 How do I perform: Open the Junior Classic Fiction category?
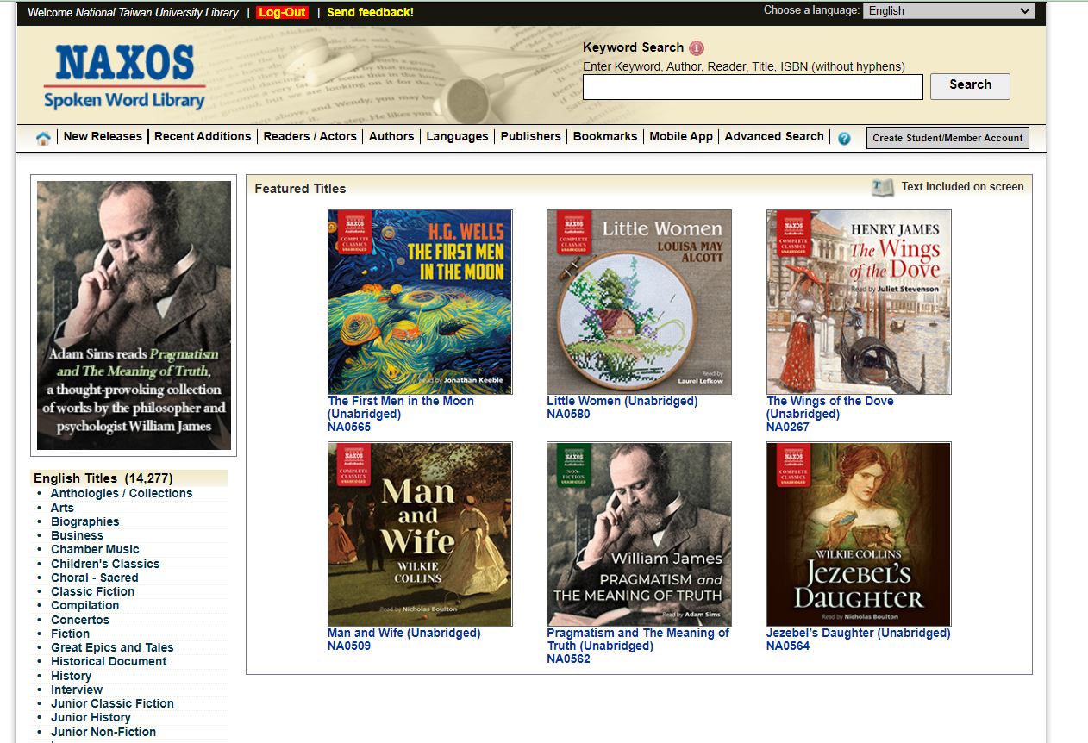click(x=112, y=703)
